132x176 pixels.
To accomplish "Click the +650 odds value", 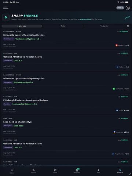I will click(126, 132).
